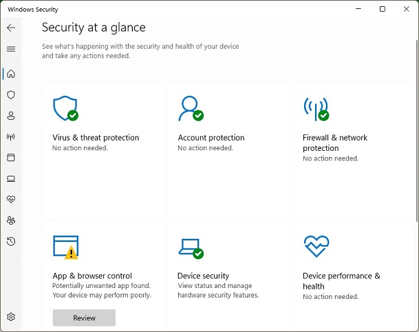The height and width of the screenshot is (332, 419).
Task: Open Account protection title
Action: click(x=211, y=138)
